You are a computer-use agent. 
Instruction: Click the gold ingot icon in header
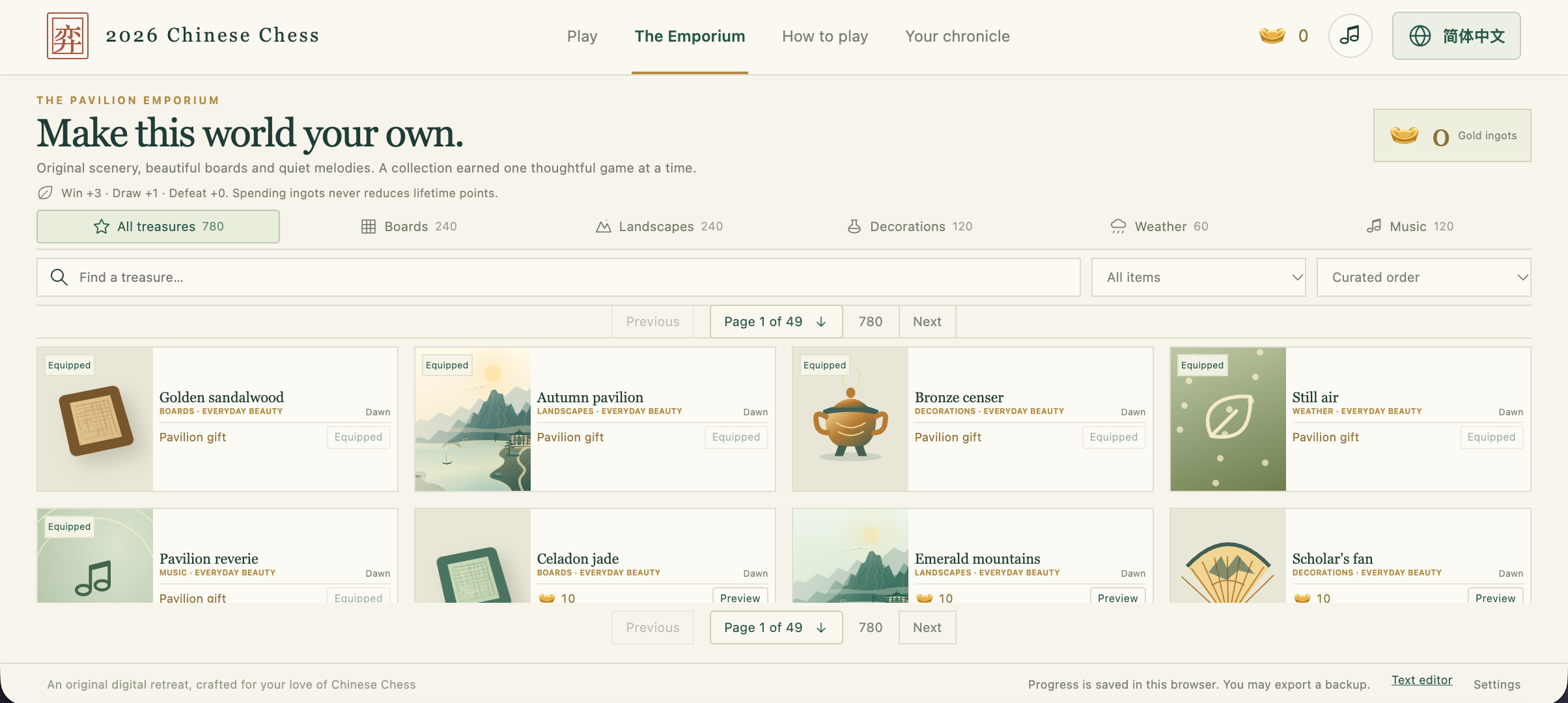click(x=1272, y=36)
